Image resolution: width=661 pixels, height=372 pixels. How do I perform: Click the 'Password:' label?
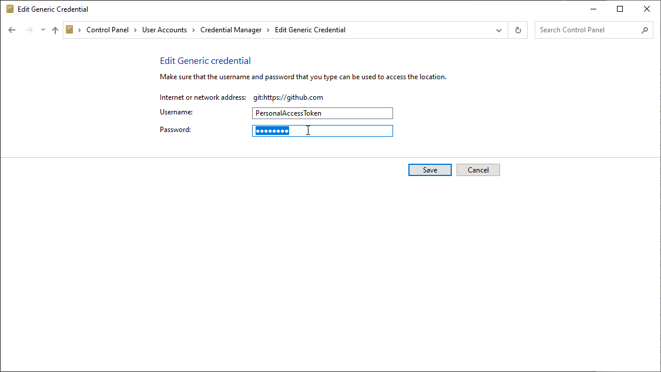coord(175,130)
